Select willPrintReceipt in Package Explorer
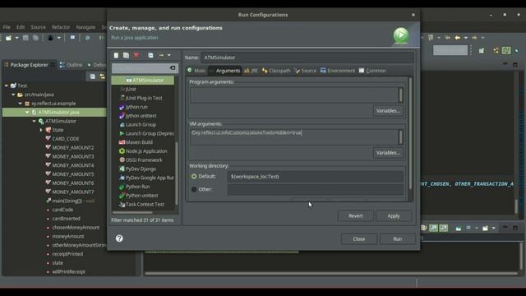This screenshot has width=526, height=296. 68,272
